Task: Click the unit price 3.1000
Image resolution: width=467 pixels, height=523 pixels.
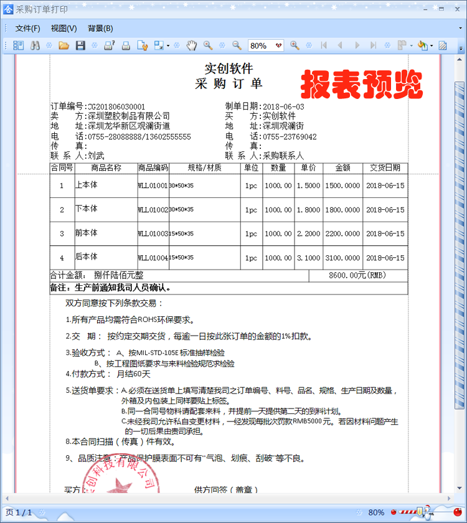Action: pos(309,258)
